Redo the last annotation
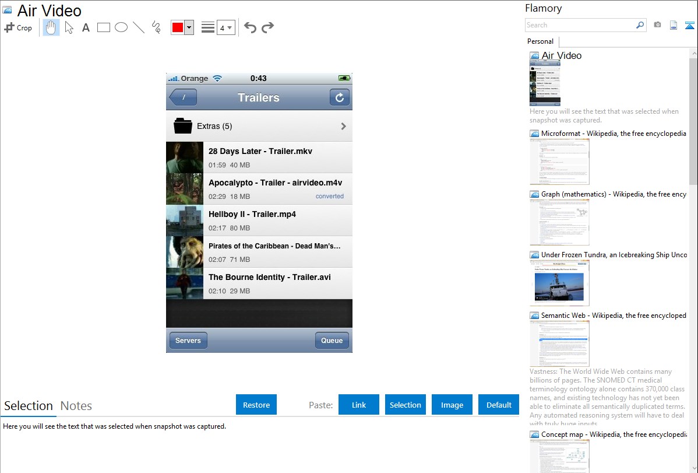This screenshot has height=473, width=698. point(267,27)
